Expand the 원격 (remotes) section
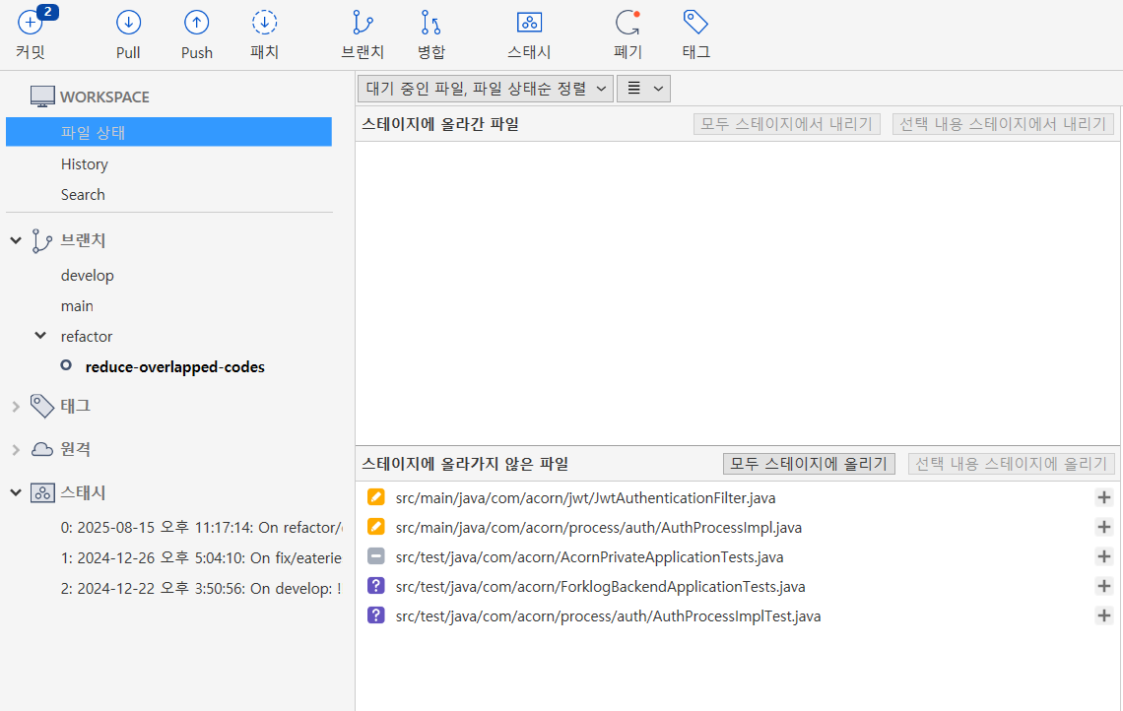Viewport: 1123px width, 711px height. coord(16,449)
